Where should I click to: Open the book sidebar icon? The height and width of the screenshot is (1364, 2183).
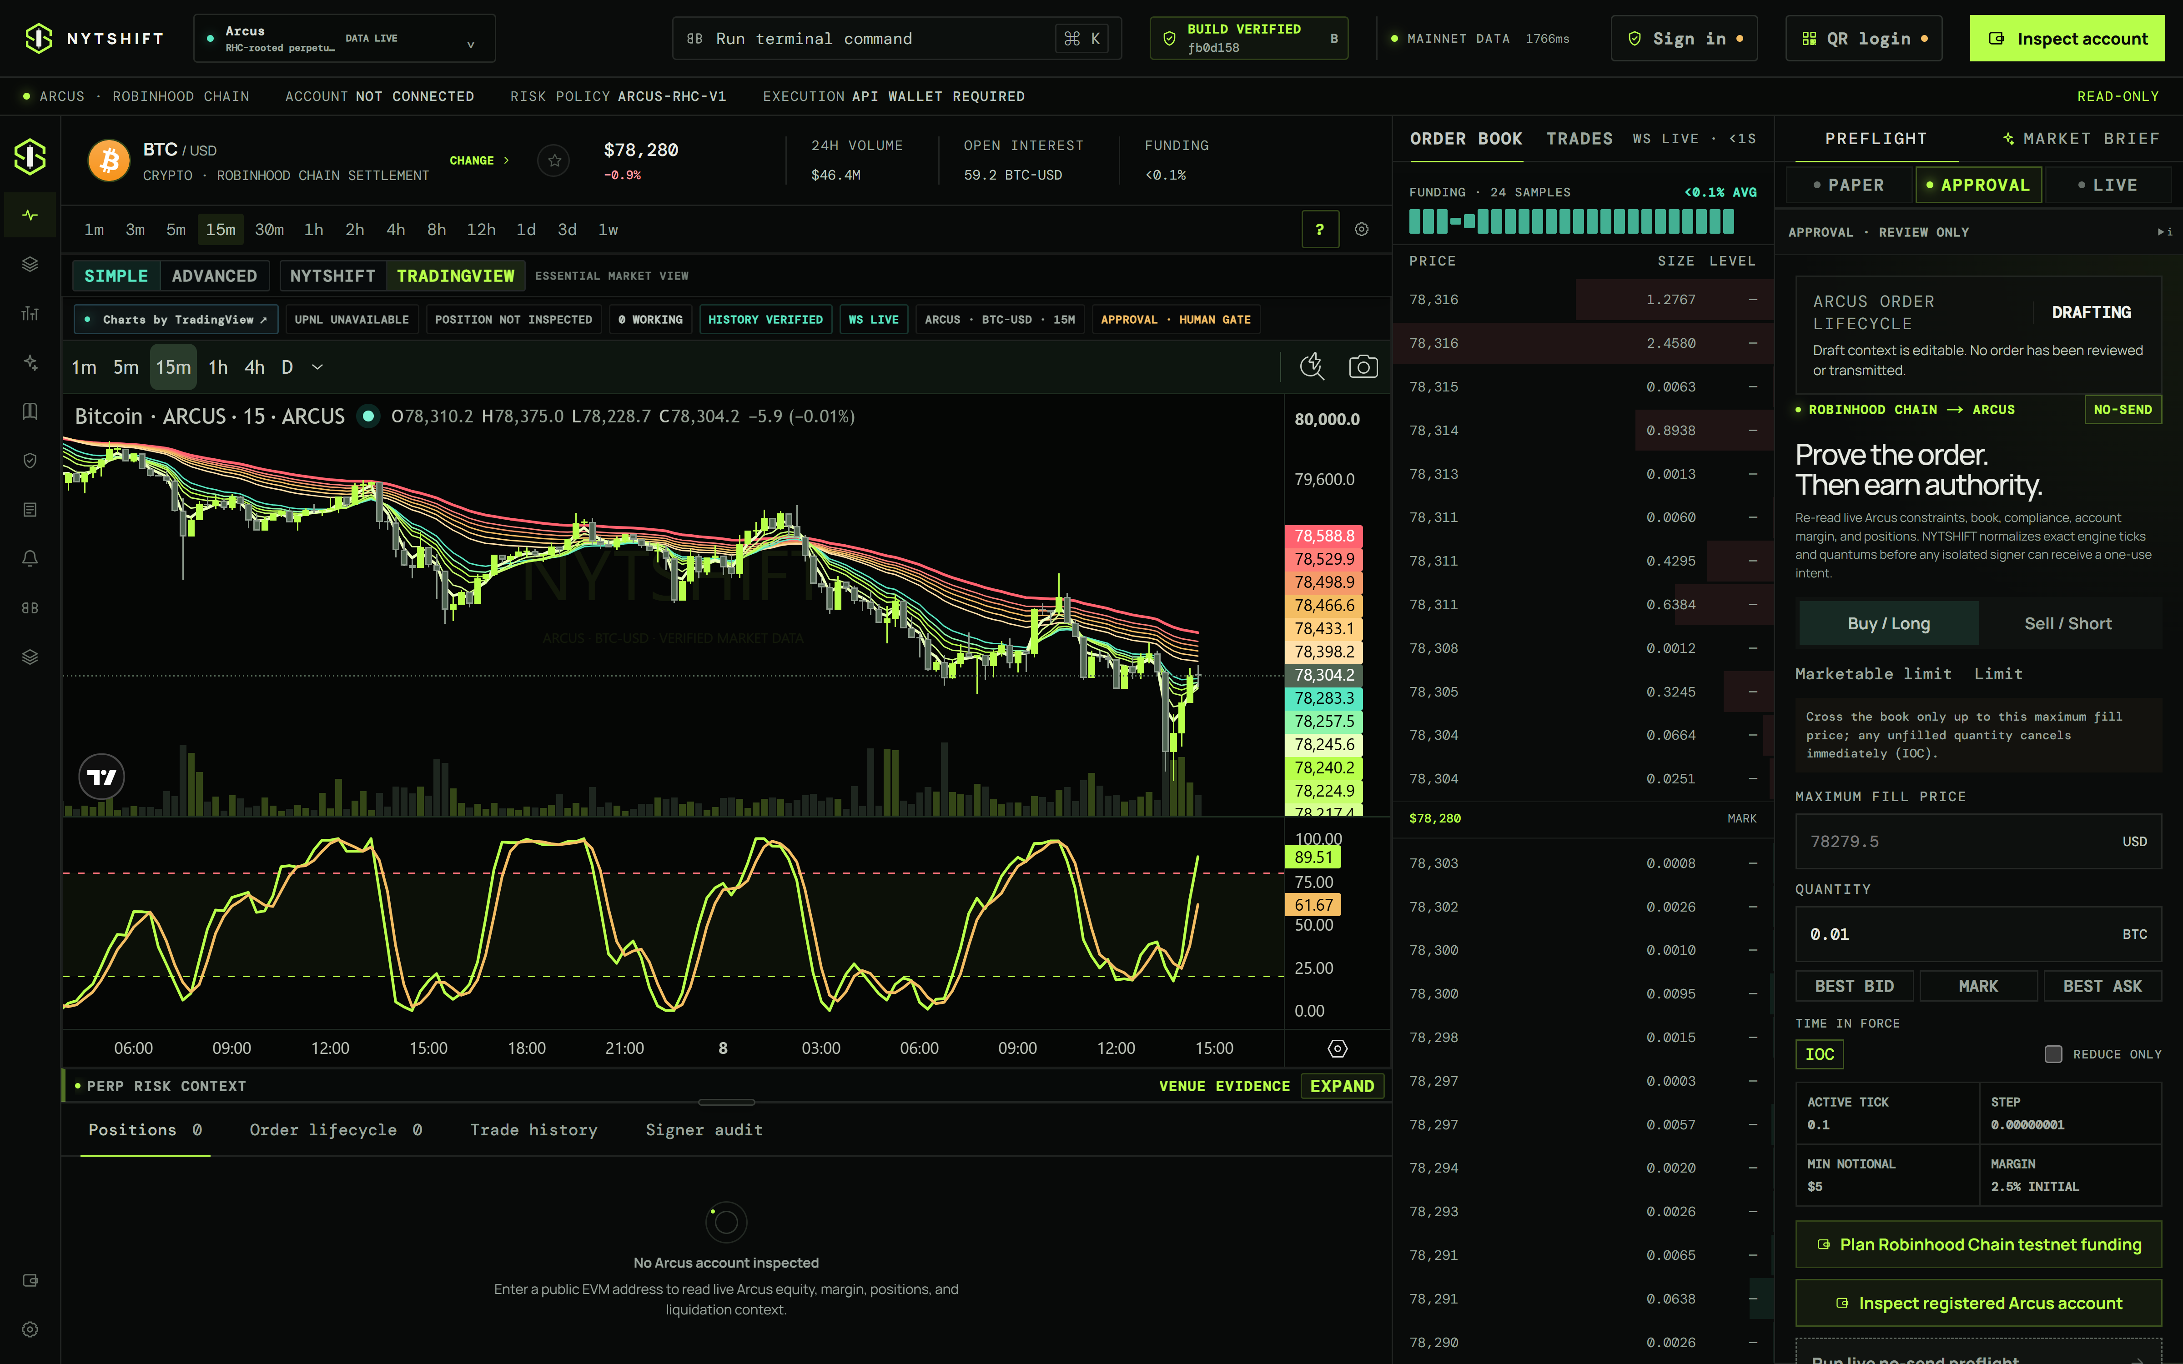tap(30, 411)
